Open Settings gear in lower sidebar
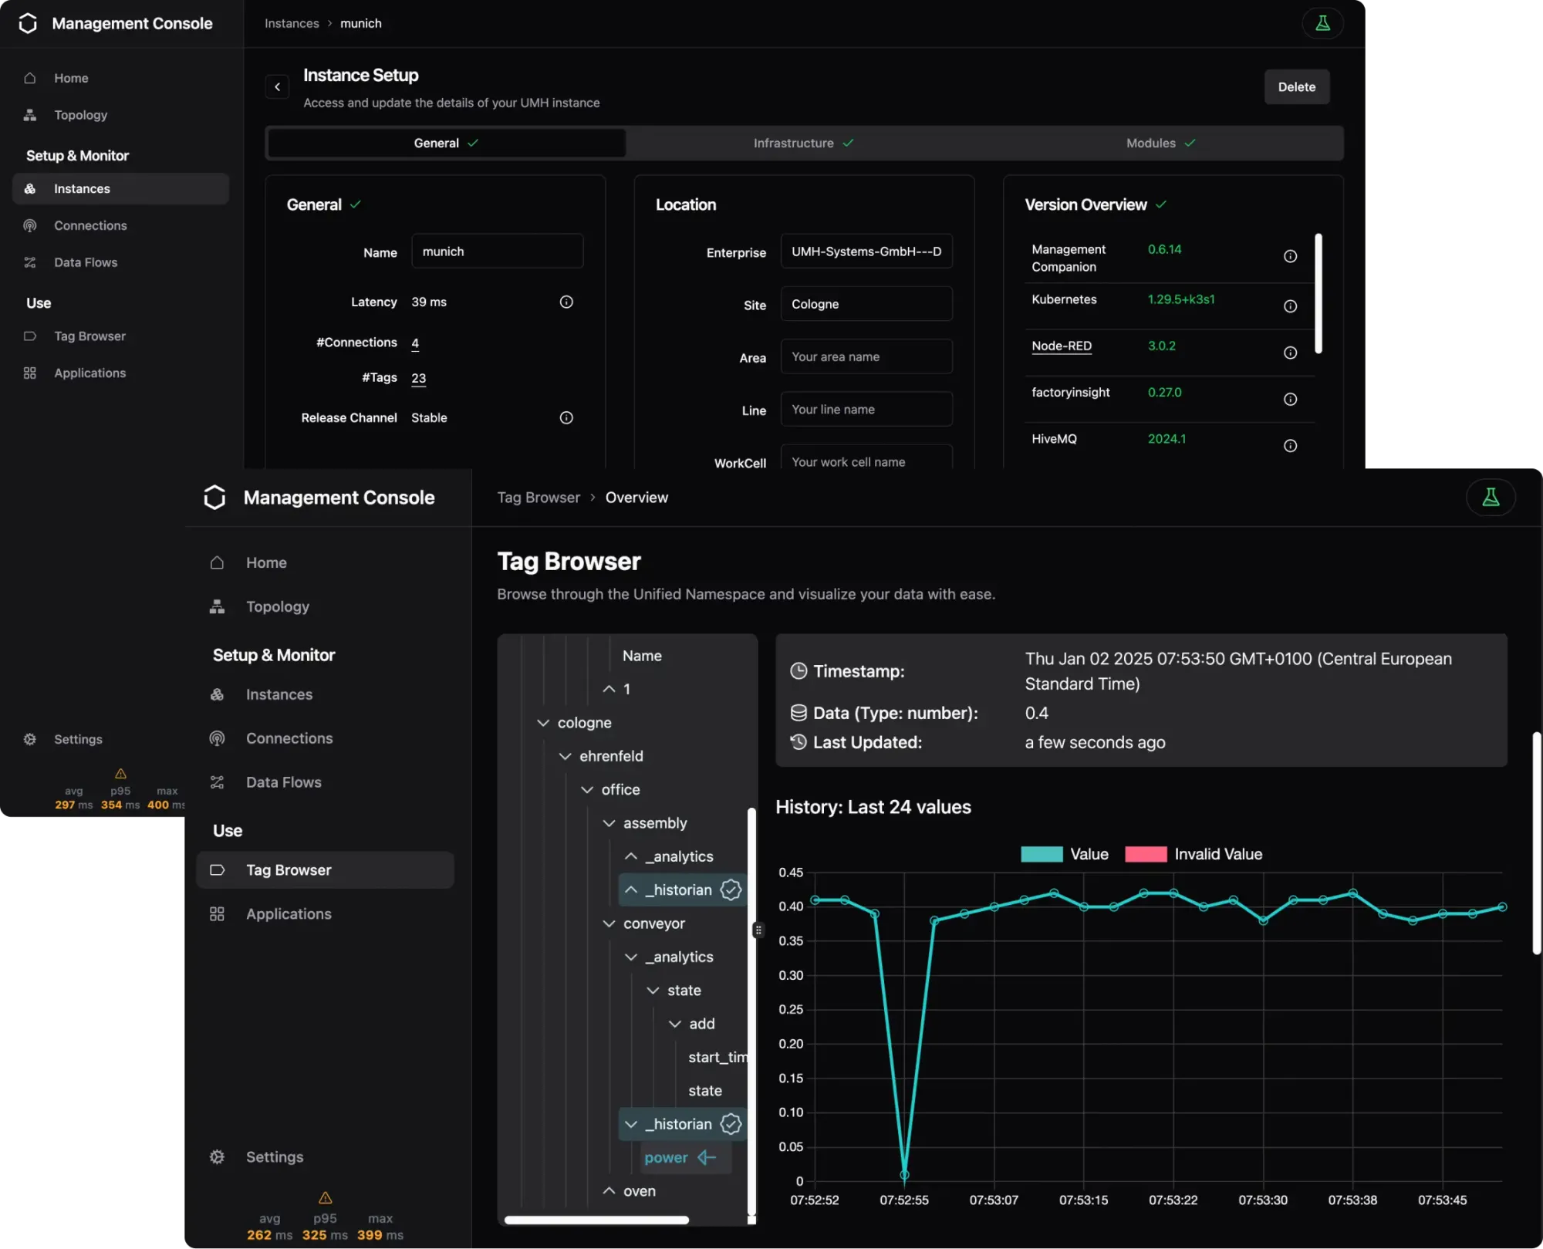The image size is (1543, 1249). tap(217, 1156)
